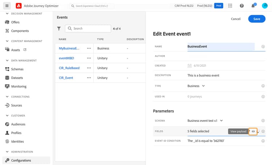This screenshot has width=272, height=165.
Task: Click the user profile avatar
Action: pos(265,6)
